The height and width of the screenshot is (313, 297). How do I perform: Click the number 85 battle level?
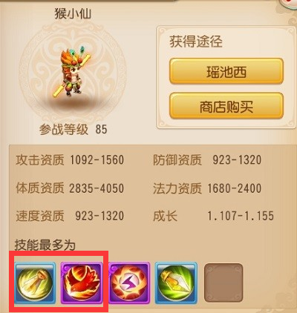click(101, 129)
